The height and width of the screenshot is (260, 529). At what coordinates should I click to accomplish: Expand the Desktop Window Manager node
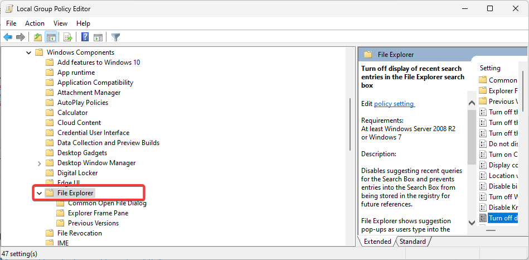[x=39, y=163]
